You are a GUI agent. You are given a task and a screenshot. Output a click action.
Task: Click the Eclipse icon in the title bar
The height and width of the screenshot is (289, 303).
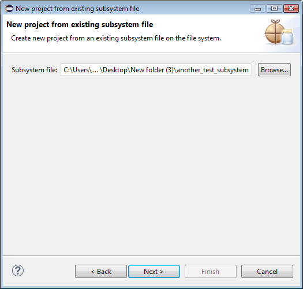9,9
